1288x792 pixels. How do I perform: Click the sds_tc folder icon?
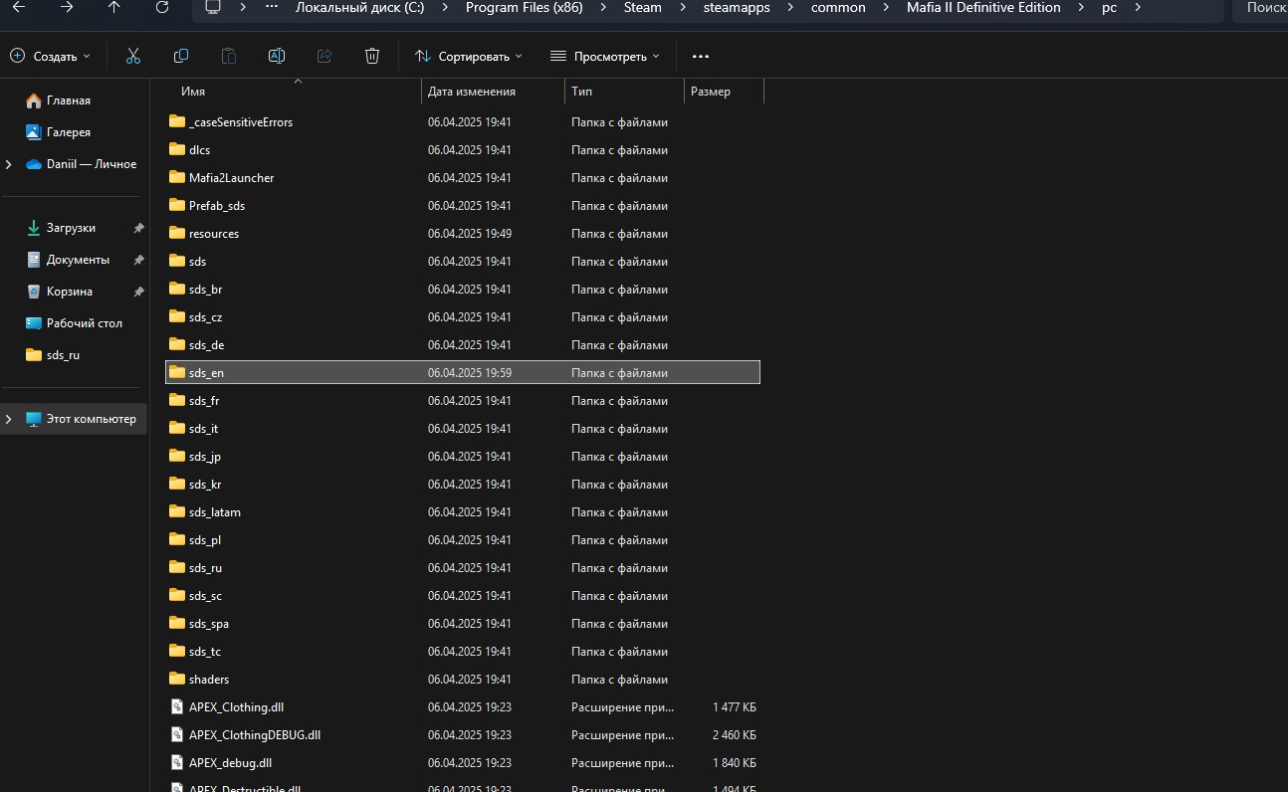pyautogui.click(x=177, y=652)
